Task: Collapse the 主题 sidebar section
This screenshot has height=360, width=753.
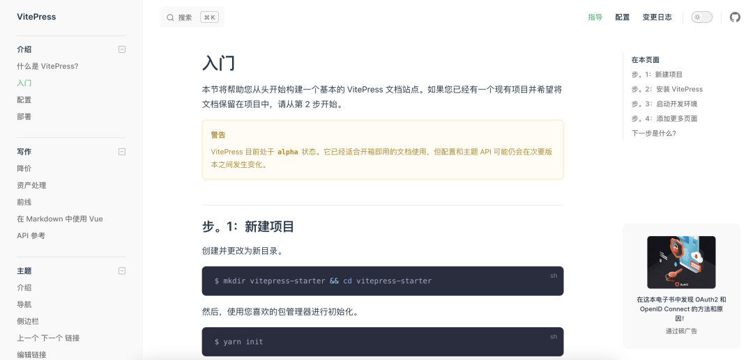Action: point(122,271)
